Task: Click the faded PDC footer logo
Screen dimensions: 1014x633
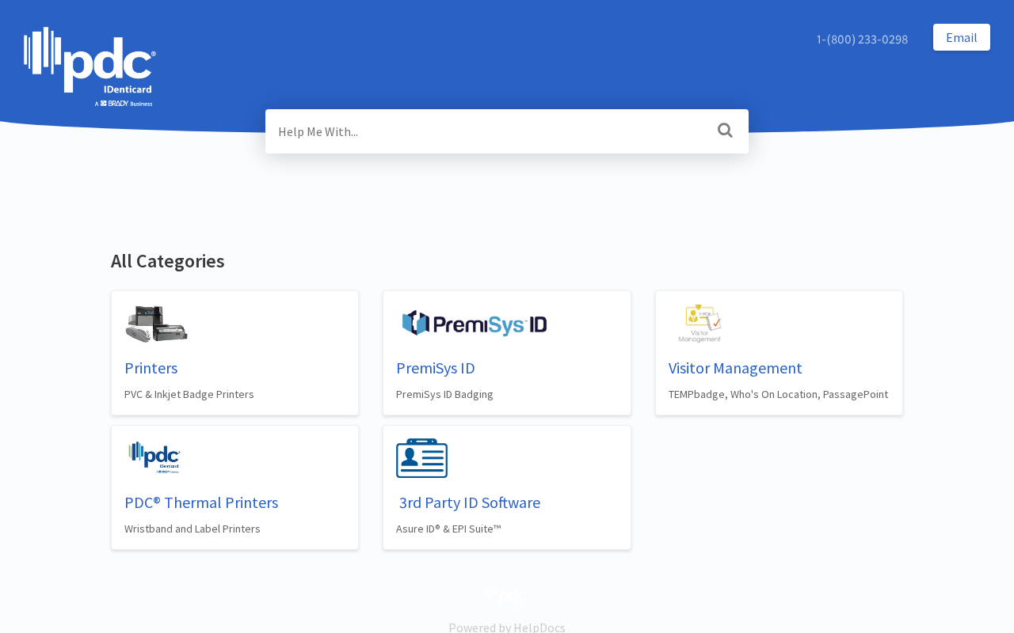Action: coord(507,597)
